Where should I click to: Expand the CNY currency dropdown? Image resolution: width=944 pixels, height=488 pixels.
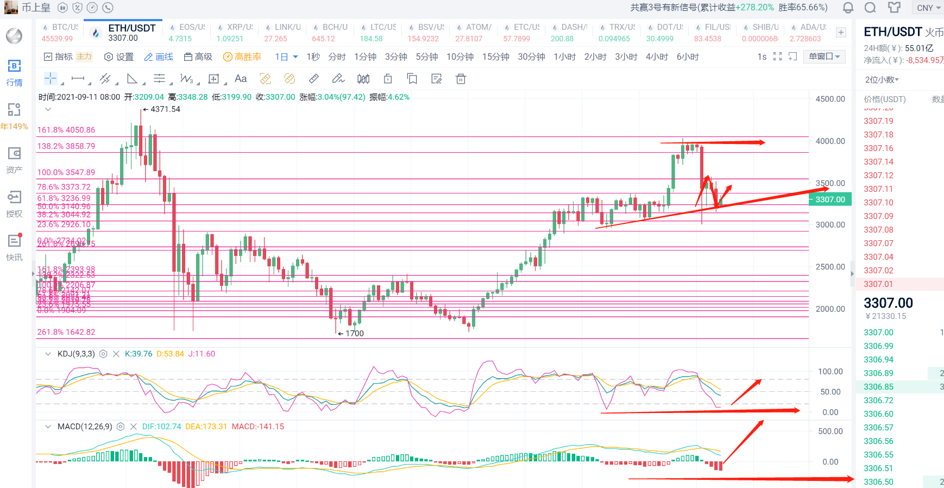[x=928, y=8]
